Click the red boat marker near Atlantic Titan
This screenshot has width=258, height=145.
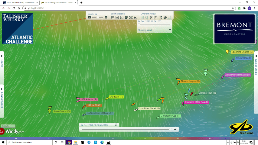tap(191, 94)
